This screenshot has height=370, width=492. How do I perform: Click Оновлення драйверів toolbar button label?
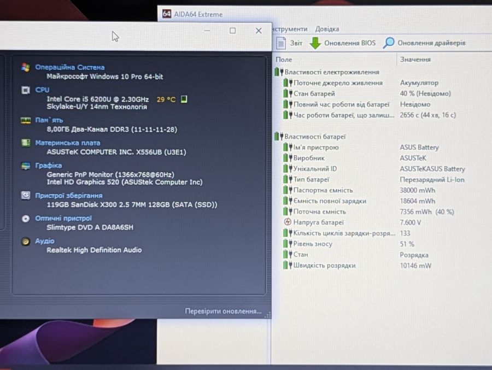pyautogui.click(x=431, y=43)
